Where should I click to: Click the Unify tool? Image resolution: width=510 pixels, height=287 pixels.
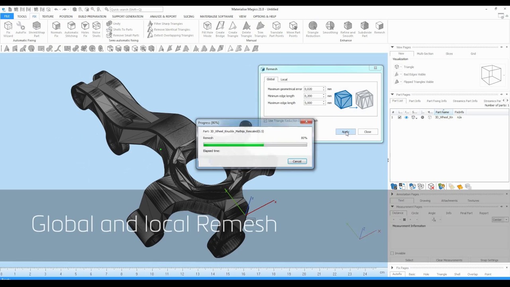(x=113, y=24)
